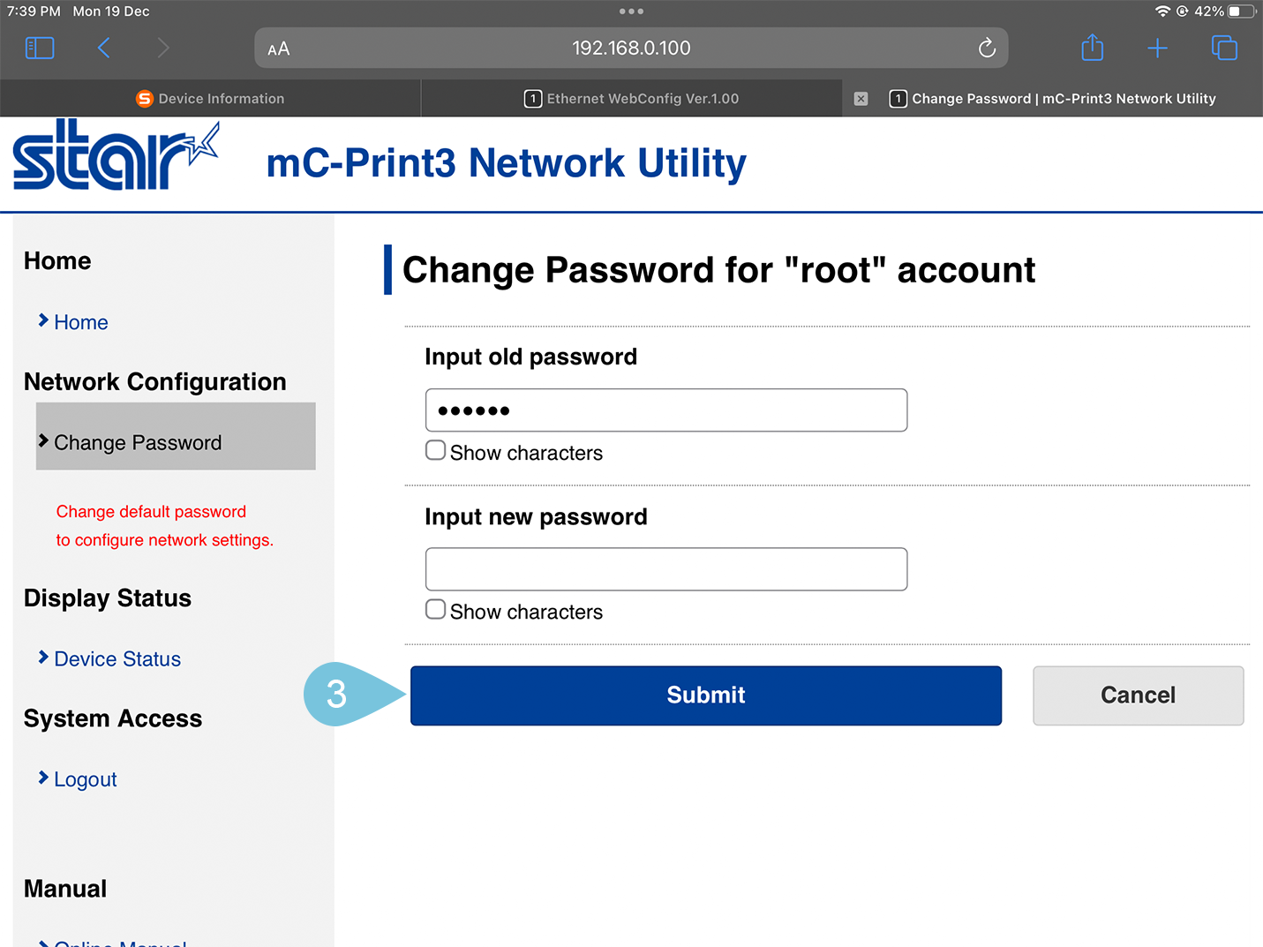Open the AA reader options button
Viewport: 1263px width, 947px height.
pos(279,49)
